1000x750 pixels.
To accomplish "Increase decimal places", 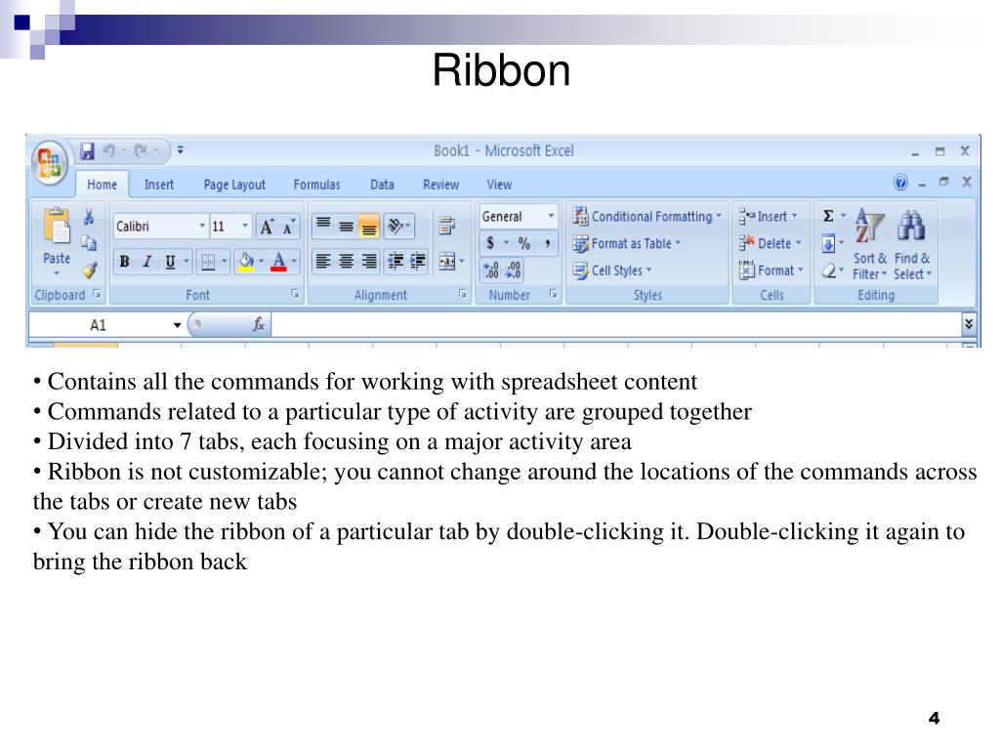I will pos(491,270).
